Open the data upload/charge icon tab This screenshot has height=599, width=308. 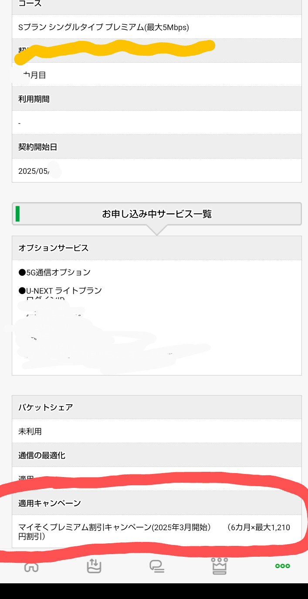pos(94,566)
